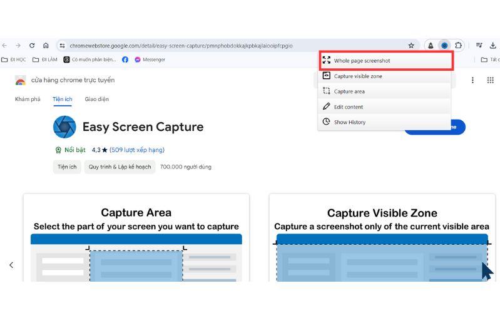This screenshot has height=313, width=500.
Task: Click the Tiện ích category chip
Action: pyautogui.click(x=67, y=167)
